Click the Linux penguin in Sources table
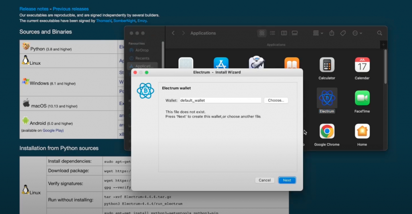The width and height of the screenshot is (412, 214). click(25, 60)
